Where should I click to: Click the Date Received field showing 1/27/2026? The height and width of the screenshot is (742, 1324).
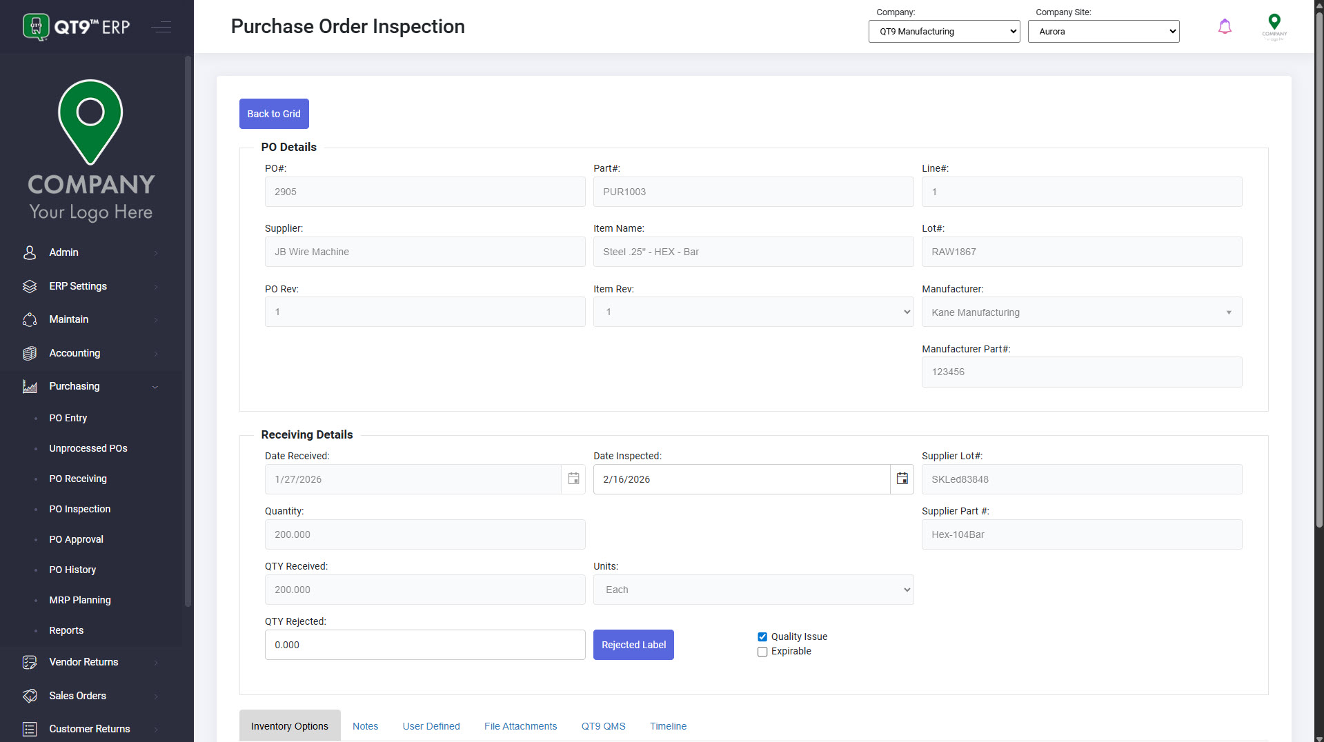pos(413,479)
